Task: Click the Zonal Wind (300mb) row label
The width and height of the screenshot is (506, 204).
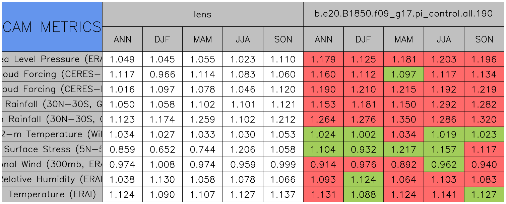Action: coord(52,164)
